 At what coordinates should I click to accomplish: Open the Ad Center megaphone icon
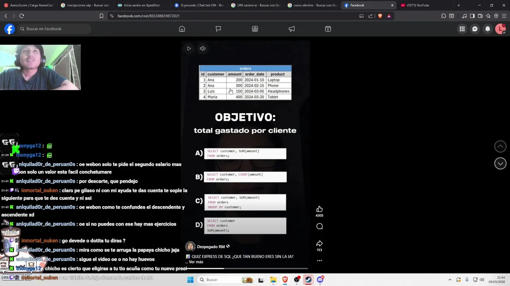[x=292, y=29]
